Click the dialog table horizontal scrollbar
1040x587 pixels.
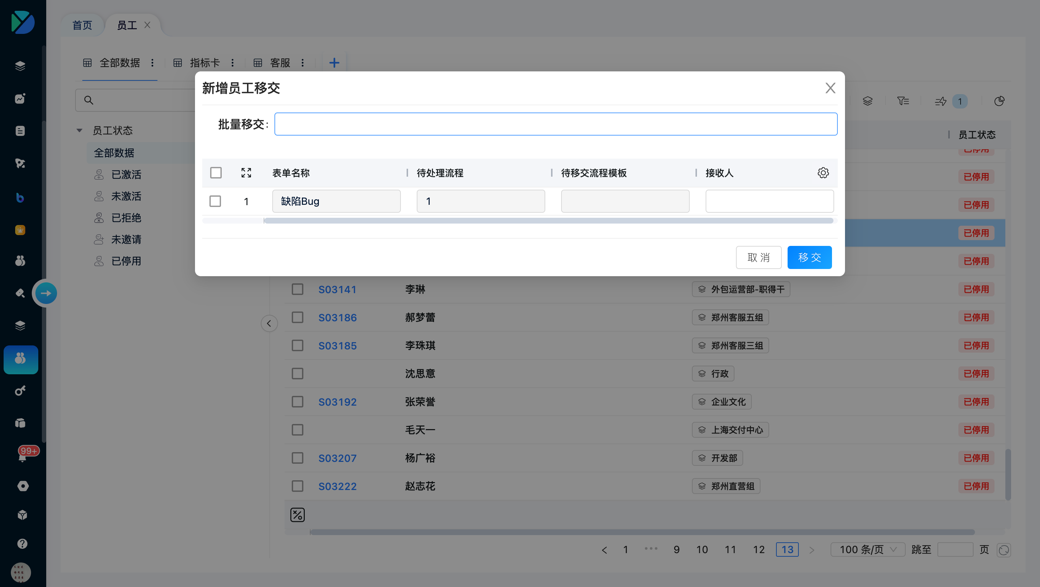549,221
